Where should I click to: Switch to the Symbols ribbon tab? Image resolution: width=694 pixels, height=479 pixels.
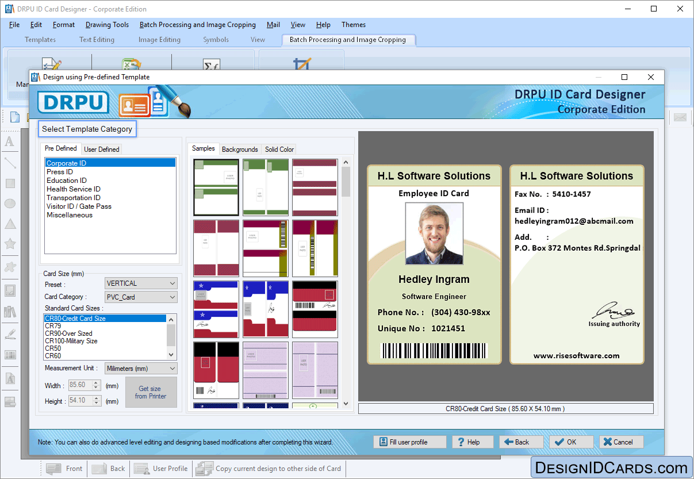pos(216,40)
